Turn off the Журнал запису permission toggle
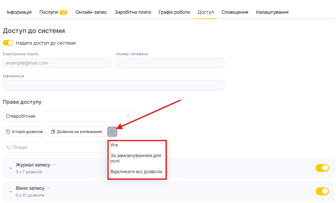Viewport: 336px width, 203px height. 322,168
